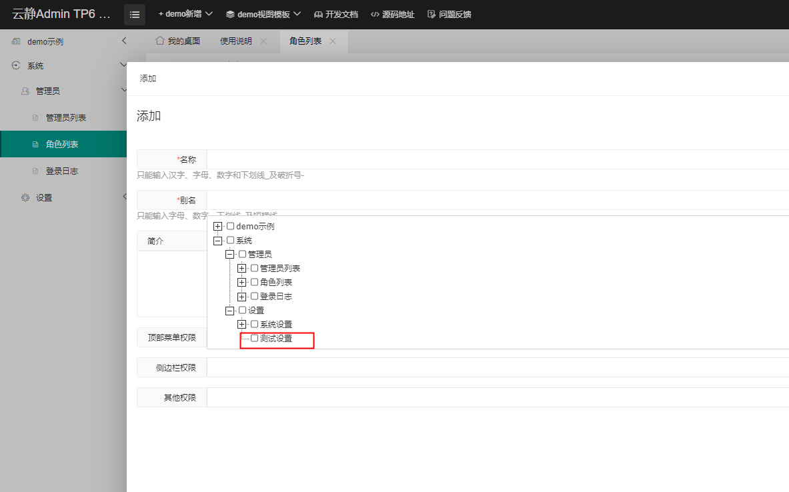Click the 云静Admin TP6 logo title

61,14
